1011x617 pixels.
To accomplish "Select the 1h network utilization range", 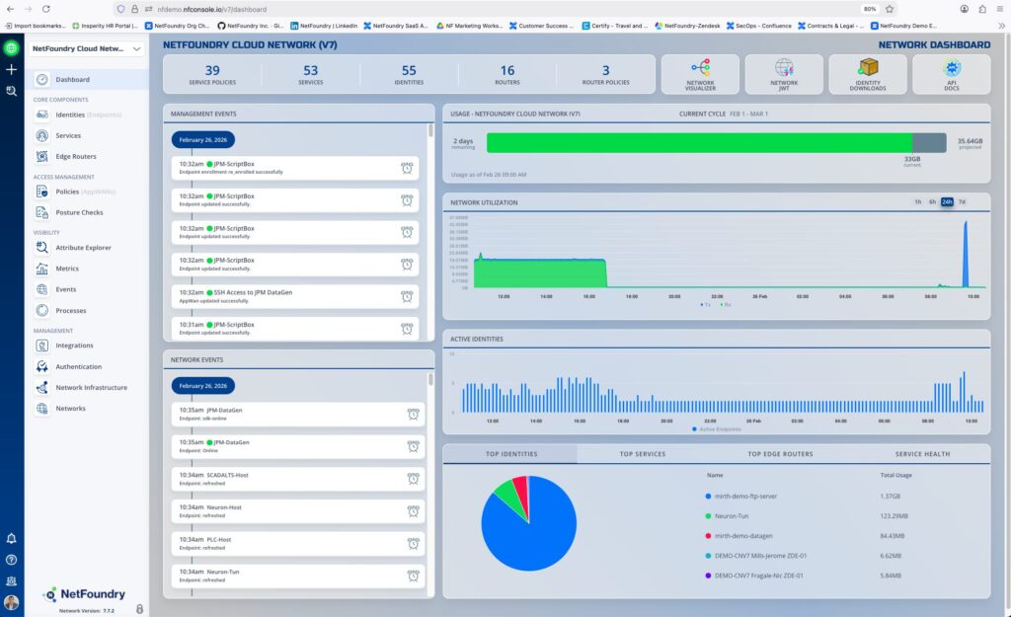I will pos(915,200).
